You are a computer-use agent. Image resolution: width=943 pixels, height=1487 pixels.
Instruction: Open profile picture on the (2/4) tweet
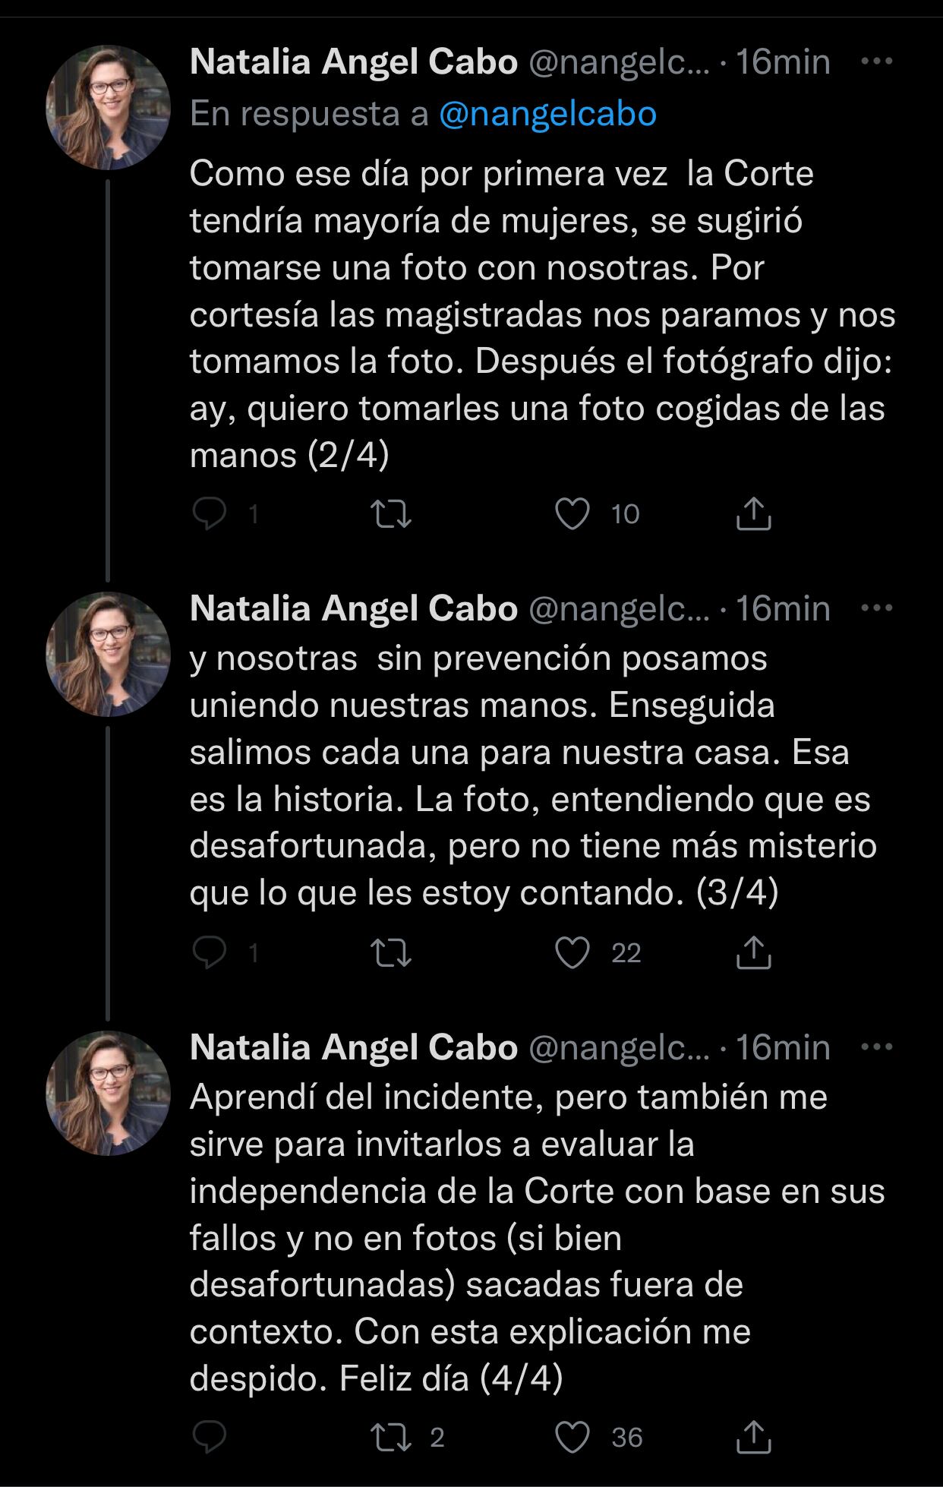point(108,107)
